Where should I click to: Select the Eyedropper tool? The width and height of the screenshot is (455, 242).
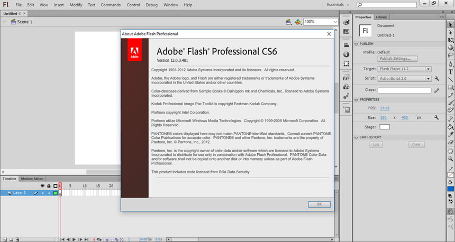click(x=451, y=135)
